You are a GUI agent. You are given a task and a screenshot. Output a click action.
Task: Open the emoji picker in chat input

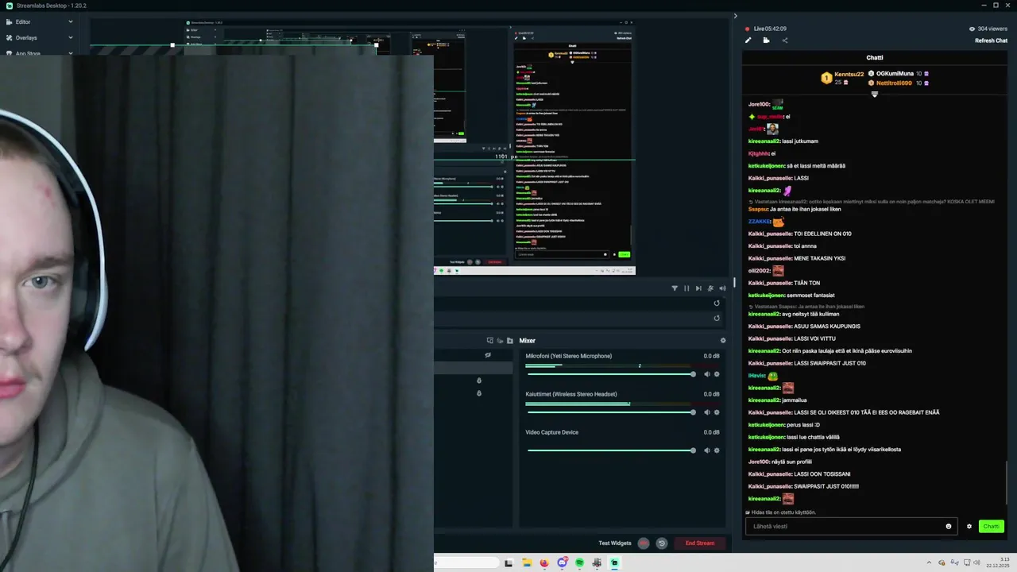click(x=949, y=526)
